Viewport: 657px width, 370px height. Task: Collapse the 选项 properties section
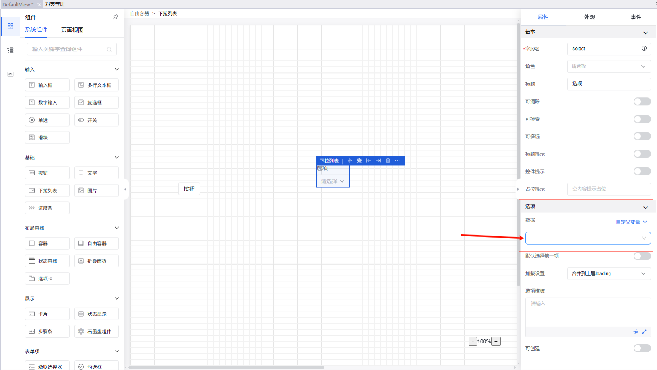pos(645,207)
